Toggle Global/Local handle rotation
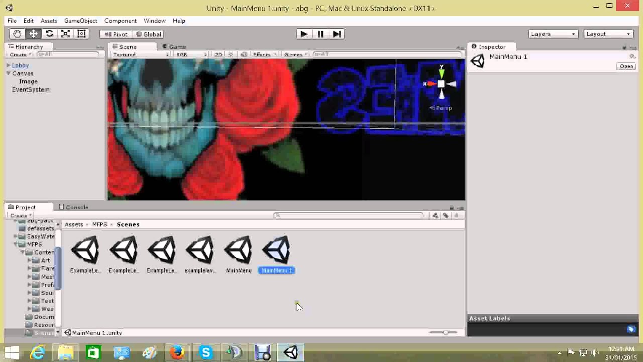The height and width of the screenshot is (362, 643). (x=148, y=34)
